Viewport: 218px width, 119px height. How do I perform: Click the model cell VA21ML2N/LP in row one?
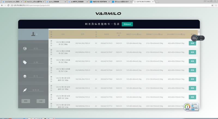tap(83, 43)
